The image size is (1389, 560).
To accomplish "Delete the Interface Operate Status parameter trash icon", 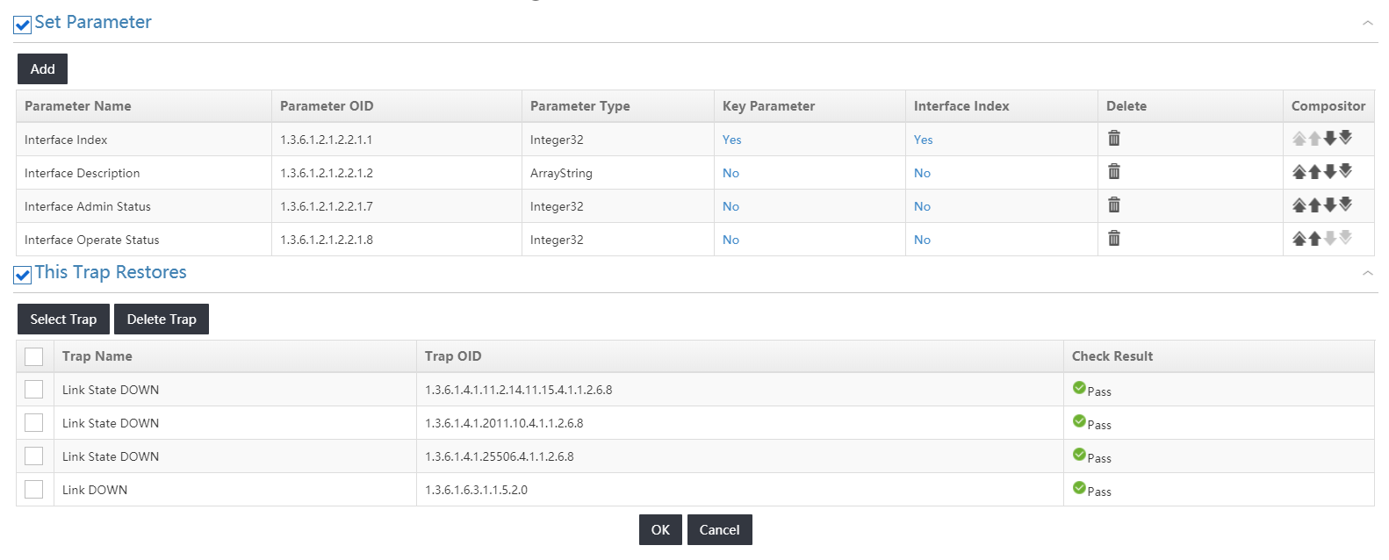I will [x=1113, y=238].
